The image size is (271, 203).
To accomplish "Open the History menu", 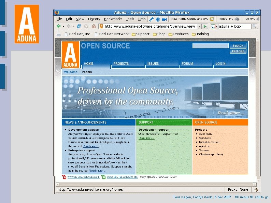I will [94, 19].
